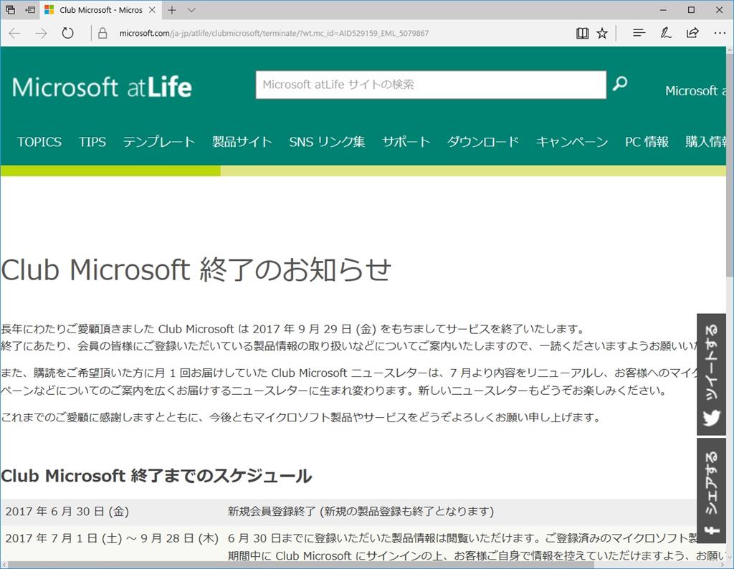The width and height of the screenshot is (734, 569).
Task: Open the Edge More (...) menu
Action: pyautogui.click(x=720, y=33)
